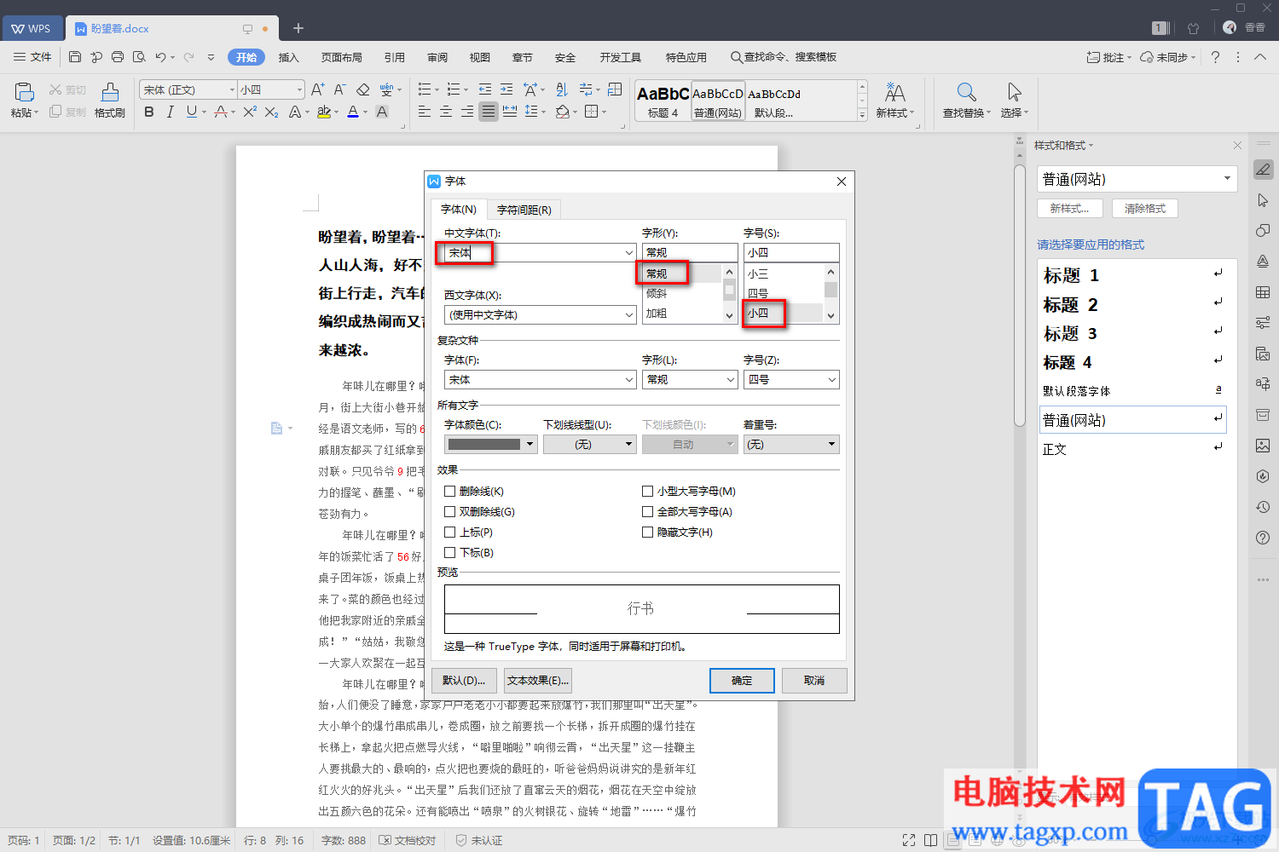
Task: Open the 文件 menu
Action: pyautogui.click(x=33, y=57)
